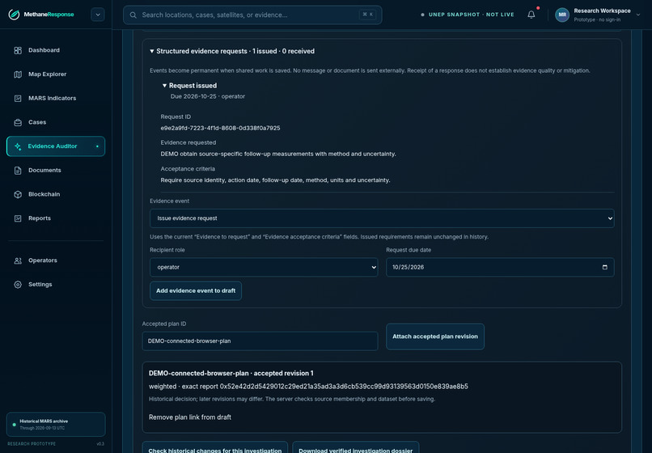Click the Blockchain cube icon
The image size is (652, 453).
click(x=18, y=194)
